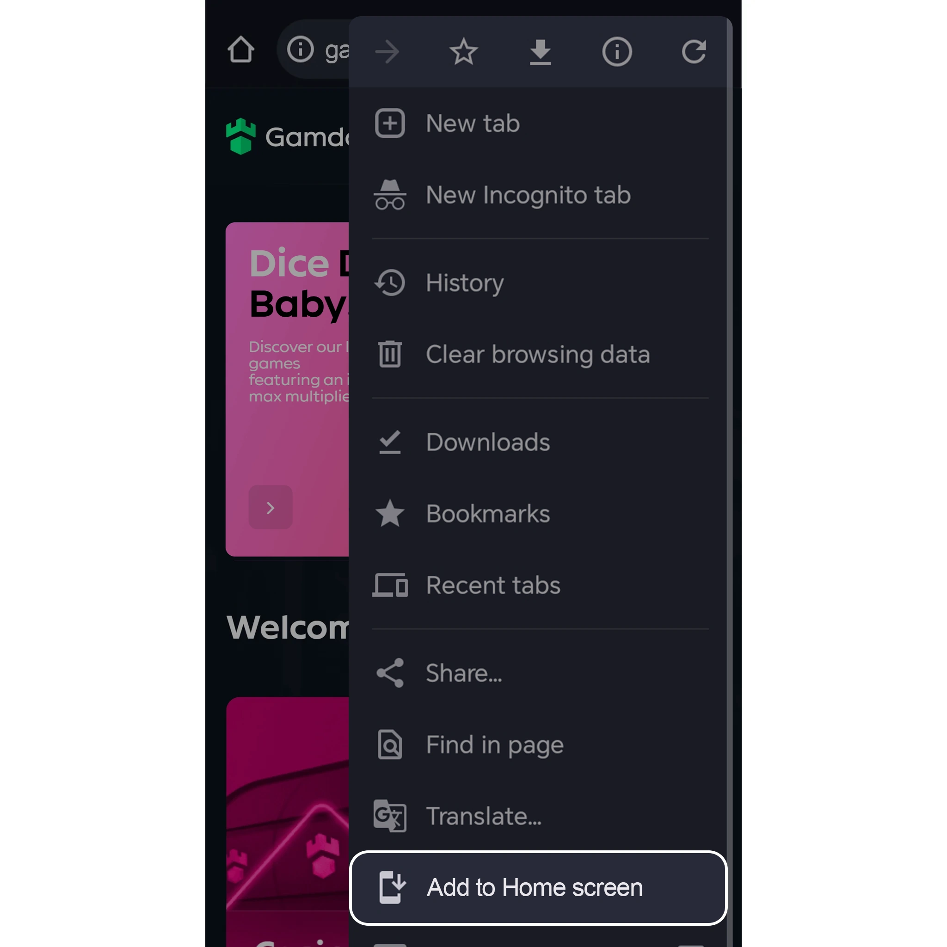Click the New tab menu option
The image size is (947, 947).
(x=540, y=123)
